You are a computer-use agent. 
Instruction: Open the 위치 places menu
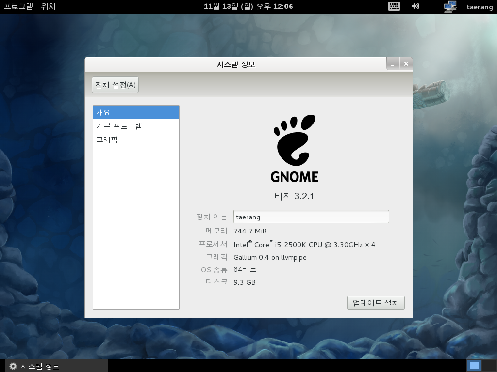[48, 6]
